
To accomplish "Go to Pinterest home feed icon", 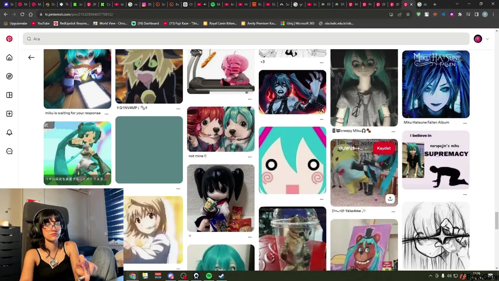I will point(9,57).
